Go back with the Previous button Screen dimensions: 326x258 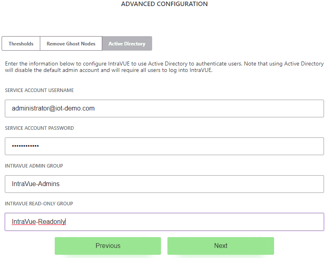coord(108,246)
